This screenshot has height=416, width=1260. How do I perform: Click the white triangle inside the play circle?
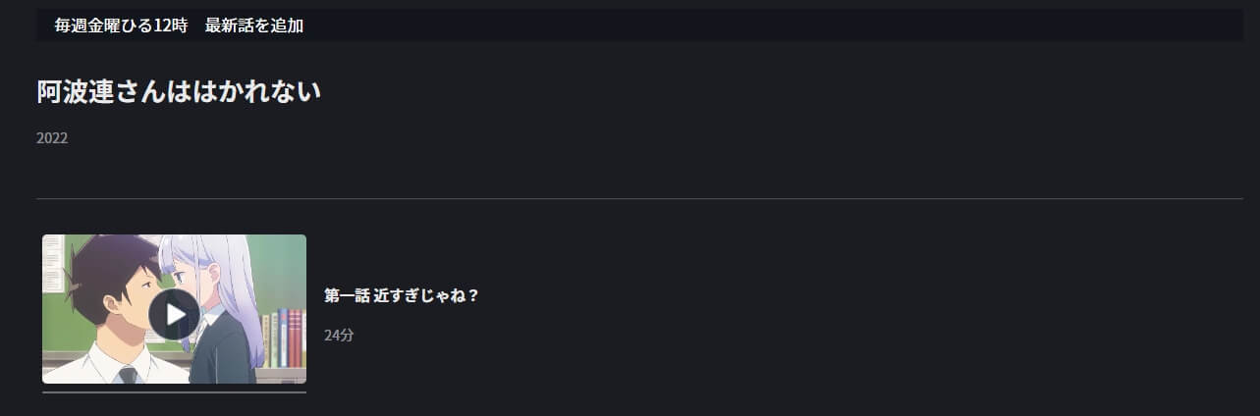point(176,314)
